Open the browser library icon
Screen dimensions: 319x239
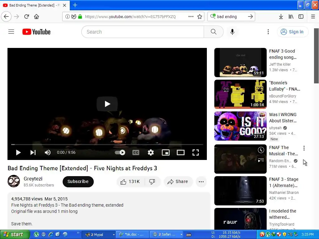tap(291, 16)
